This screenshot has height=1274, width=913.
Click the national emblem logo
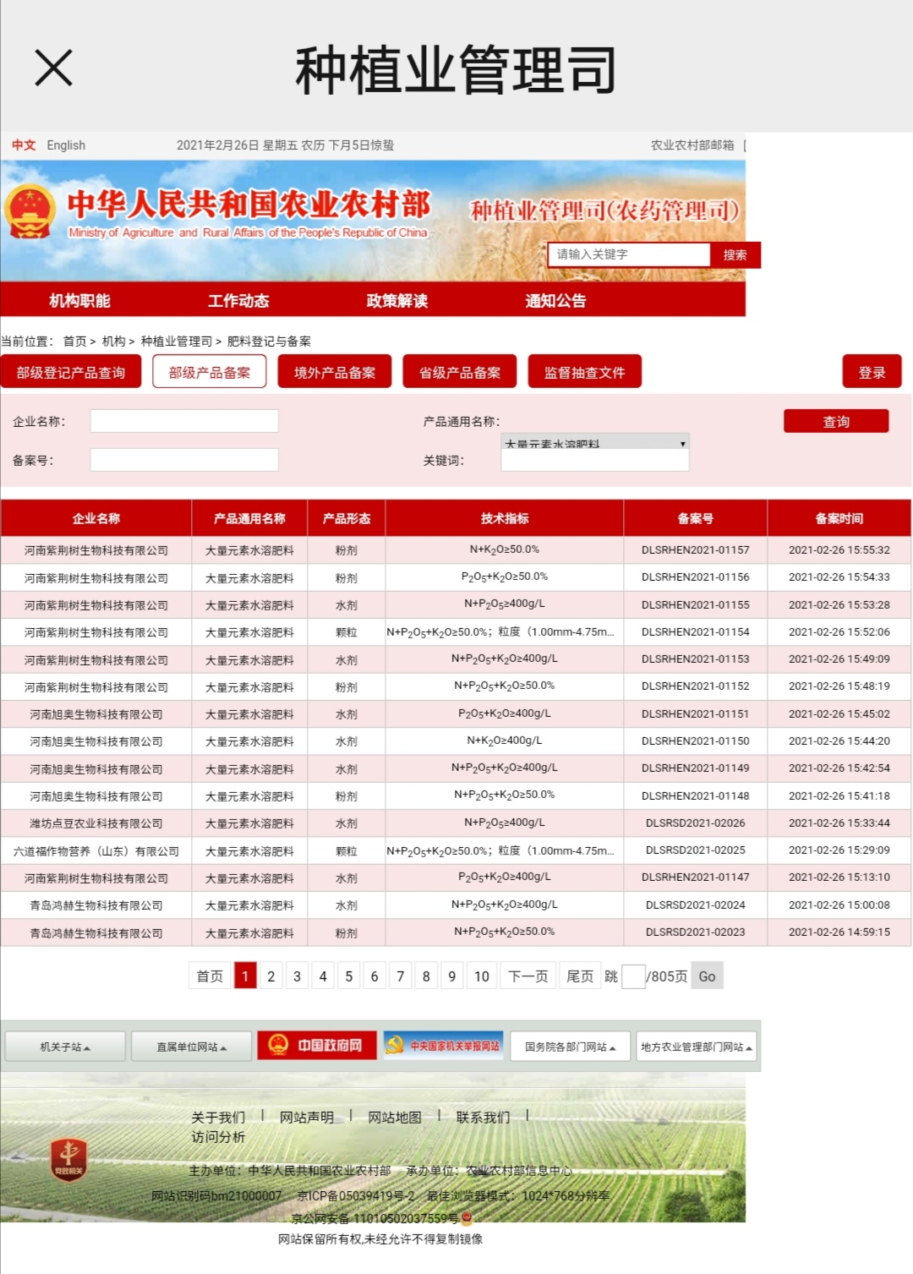(x=30, y=212)
